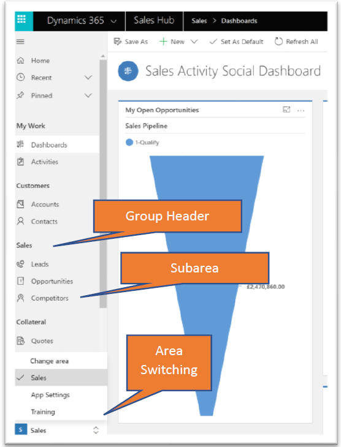Screen dimensions: 341x447
Task: Expand the Pinned list chevron
Action: pos(88,96)
